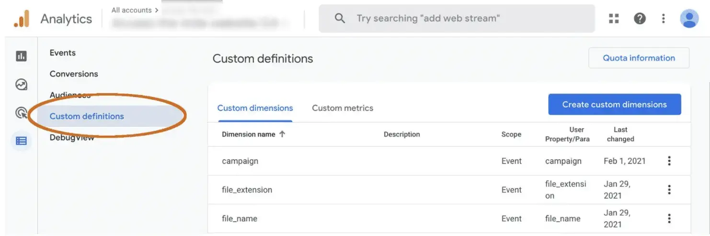710x236 pixels.
Task: Open Events in the configure menu
Action: [63, 53]
